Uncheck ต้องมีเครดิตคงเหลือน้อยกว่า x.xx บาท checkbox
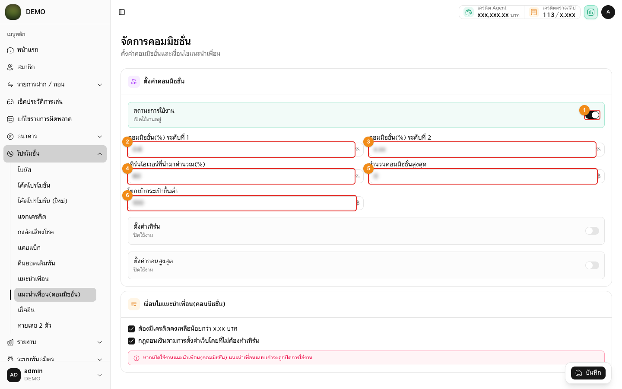The width and height of the screenshot is (622, 389). click(x=131, y=329)
